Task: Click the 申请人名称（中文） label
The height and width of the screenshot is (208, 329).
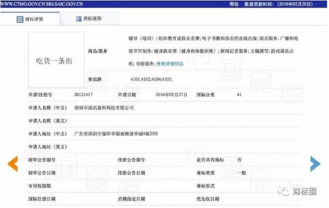Action: tap(47, 108)
